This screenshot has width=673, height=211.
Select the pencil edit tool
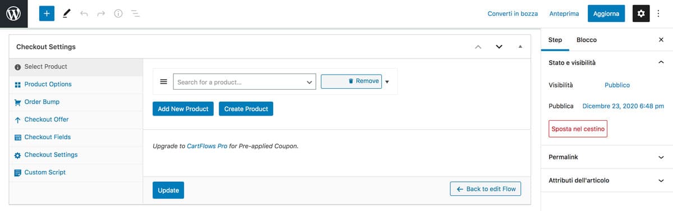click(x=67, y=13)
